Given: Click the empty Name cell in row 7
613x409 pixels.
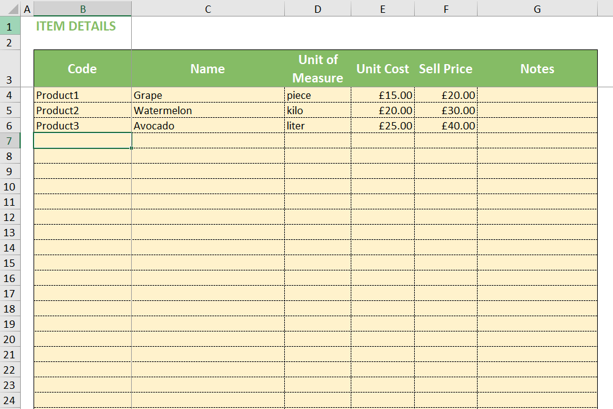Looking at the screenshot, I should pos(208,141).
